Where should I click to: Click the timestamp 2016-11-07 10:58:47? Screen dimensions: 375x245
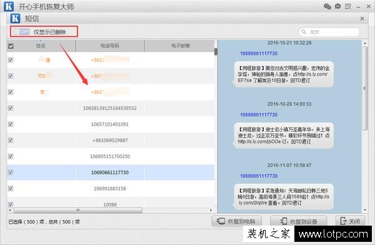(x=289, y=165)
